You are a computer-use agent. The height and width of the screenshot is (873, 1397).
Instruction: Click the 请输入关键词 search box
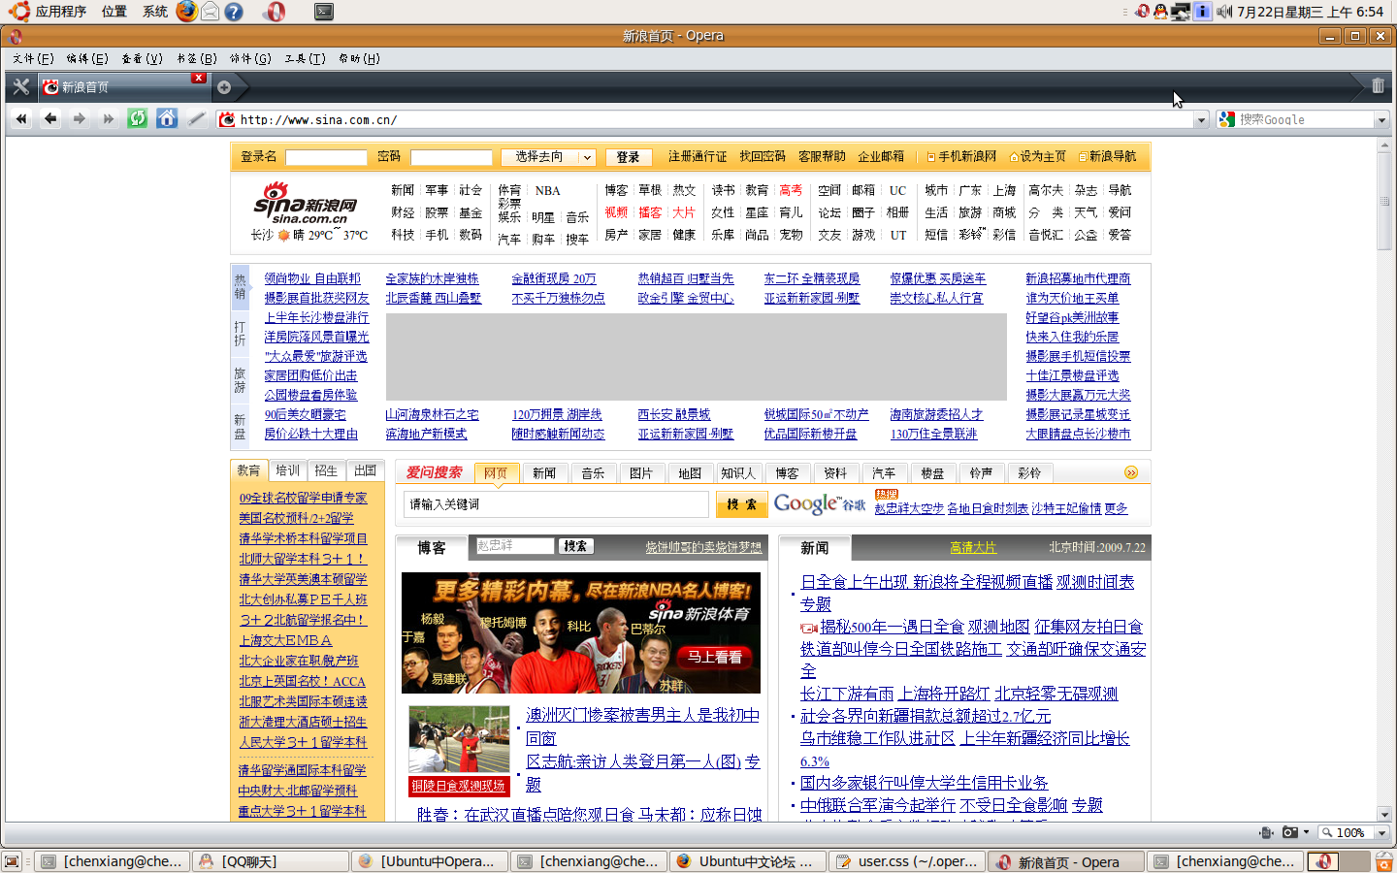tap(556, 504)
